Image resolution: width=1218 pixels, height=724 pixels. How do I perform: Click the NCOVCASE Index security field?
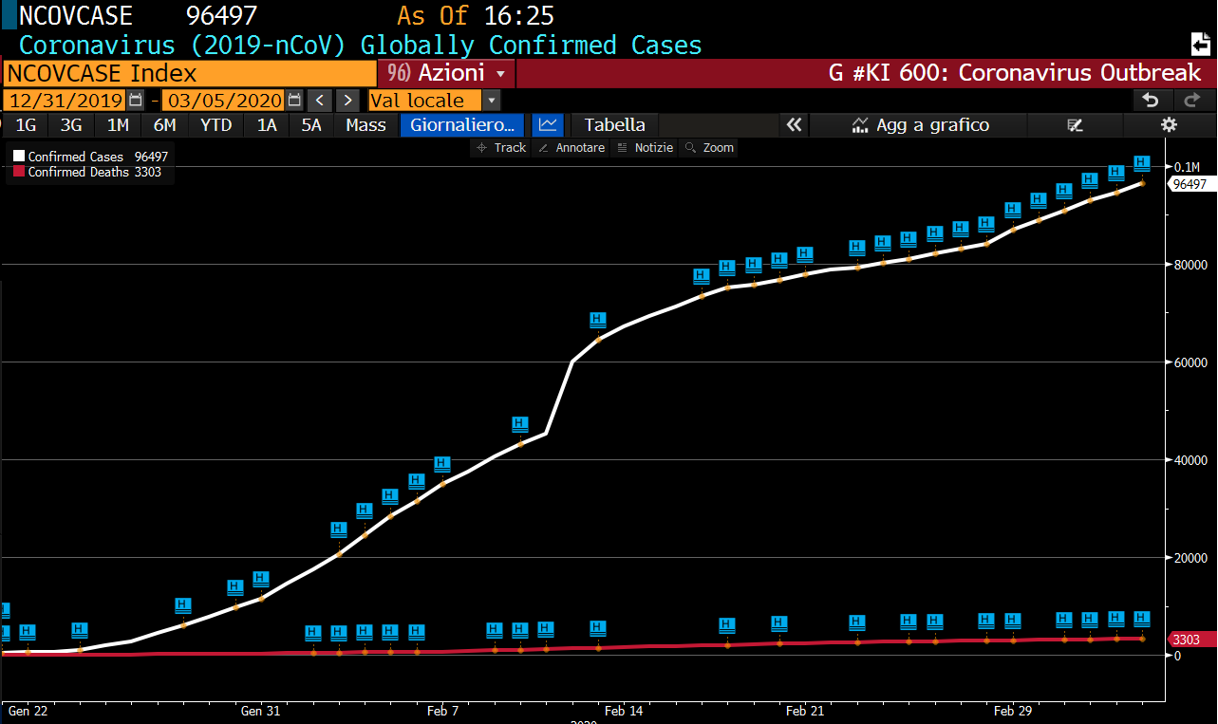click(x=190, y=73)
